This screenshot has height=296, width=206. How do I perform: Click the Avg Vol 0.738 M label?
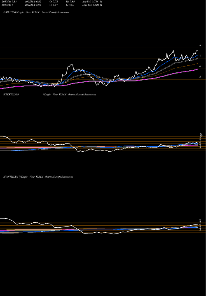tap(92, 2)
